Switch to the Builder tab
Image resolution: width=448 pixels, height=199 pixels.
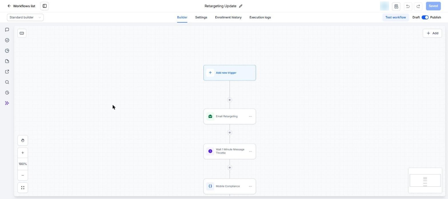[182, 17]
